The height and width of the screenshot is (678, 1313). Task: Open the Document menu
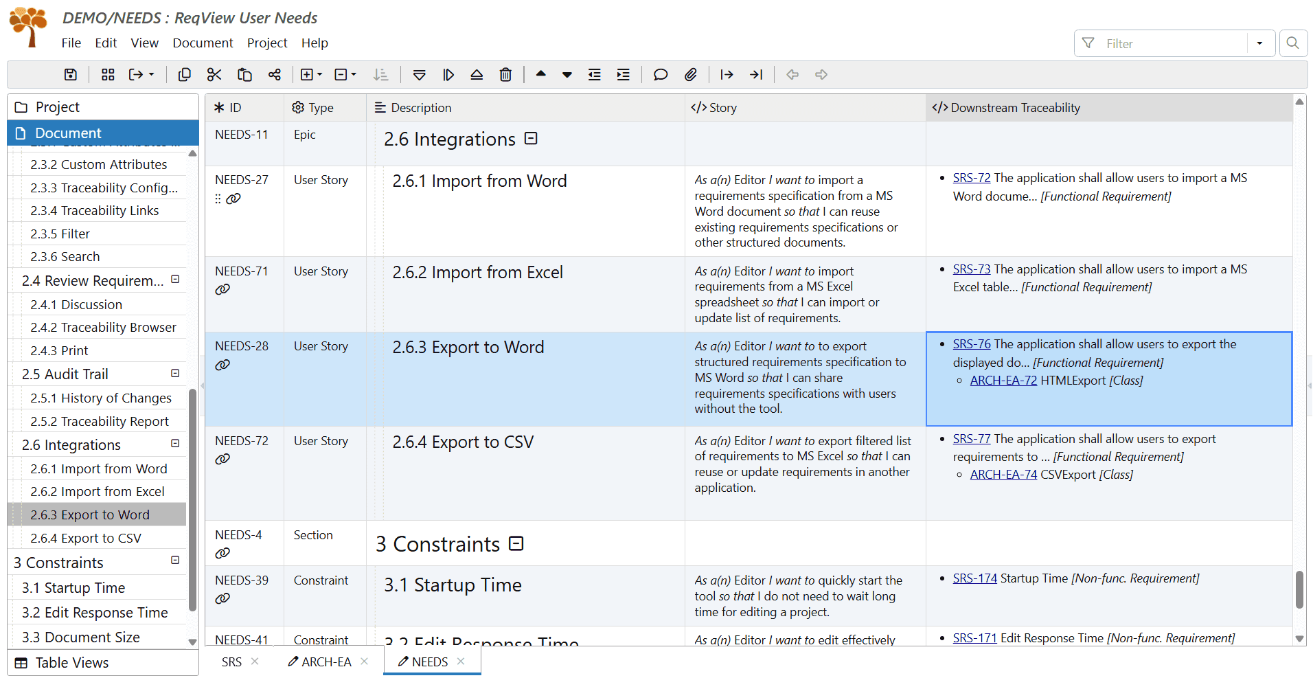pyautogui.click(x=203, y=43)
